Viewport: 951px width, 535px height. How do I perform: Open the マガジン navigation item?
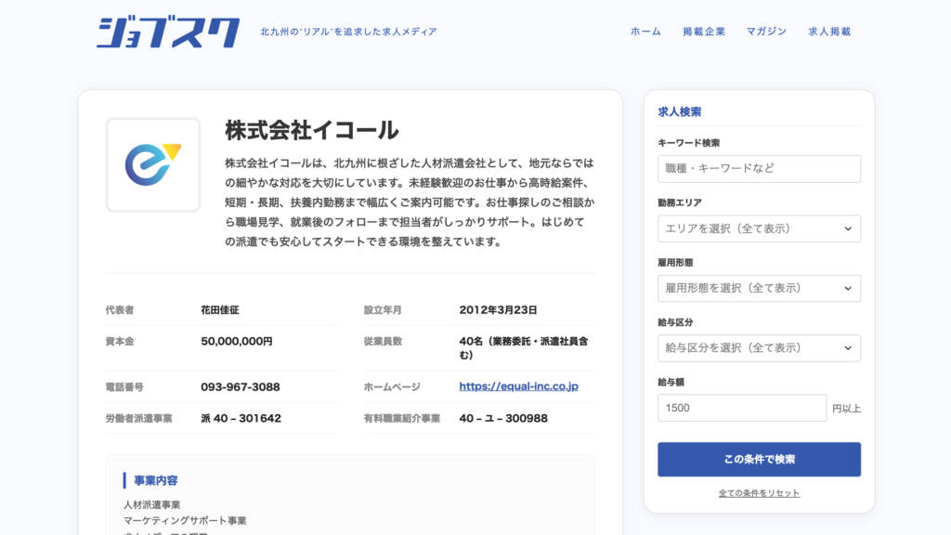766,32
